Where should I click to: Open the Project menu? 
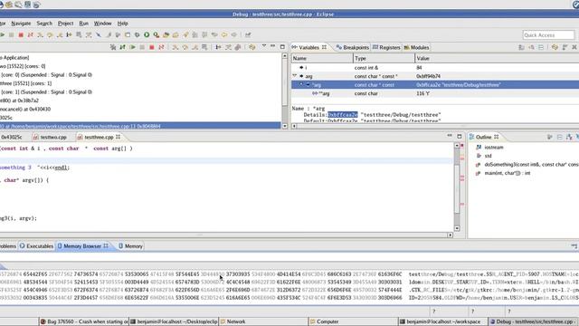click(x=65, y=24)
